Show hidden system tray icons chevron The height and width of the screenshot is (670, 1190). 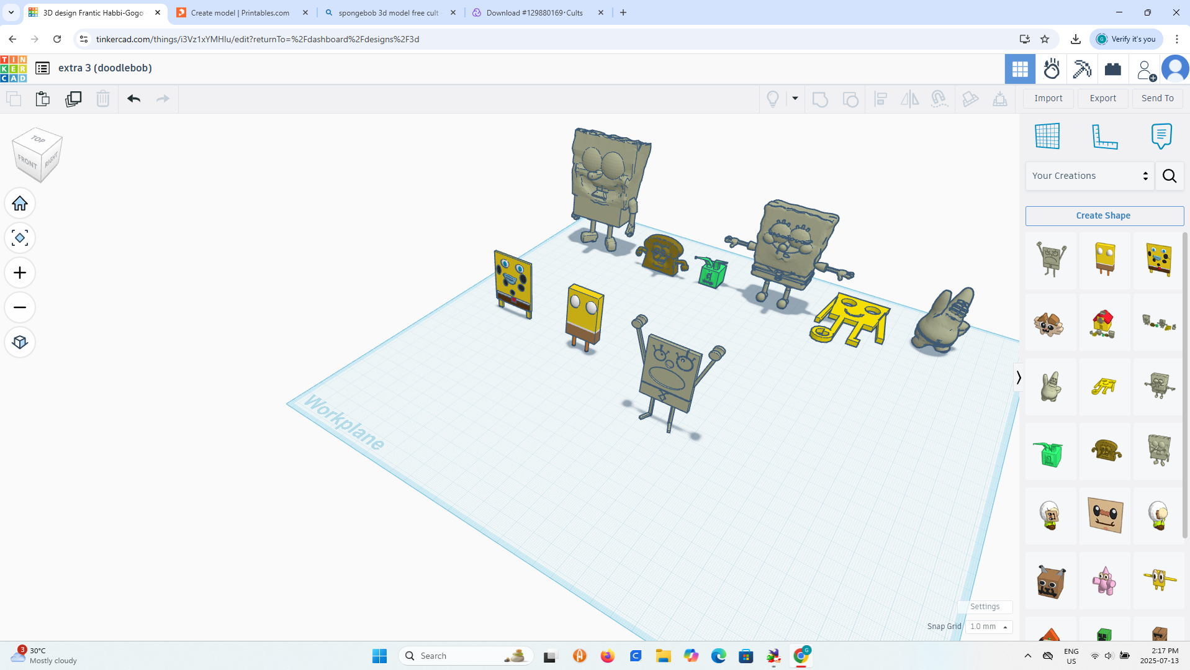point(1028,656)
